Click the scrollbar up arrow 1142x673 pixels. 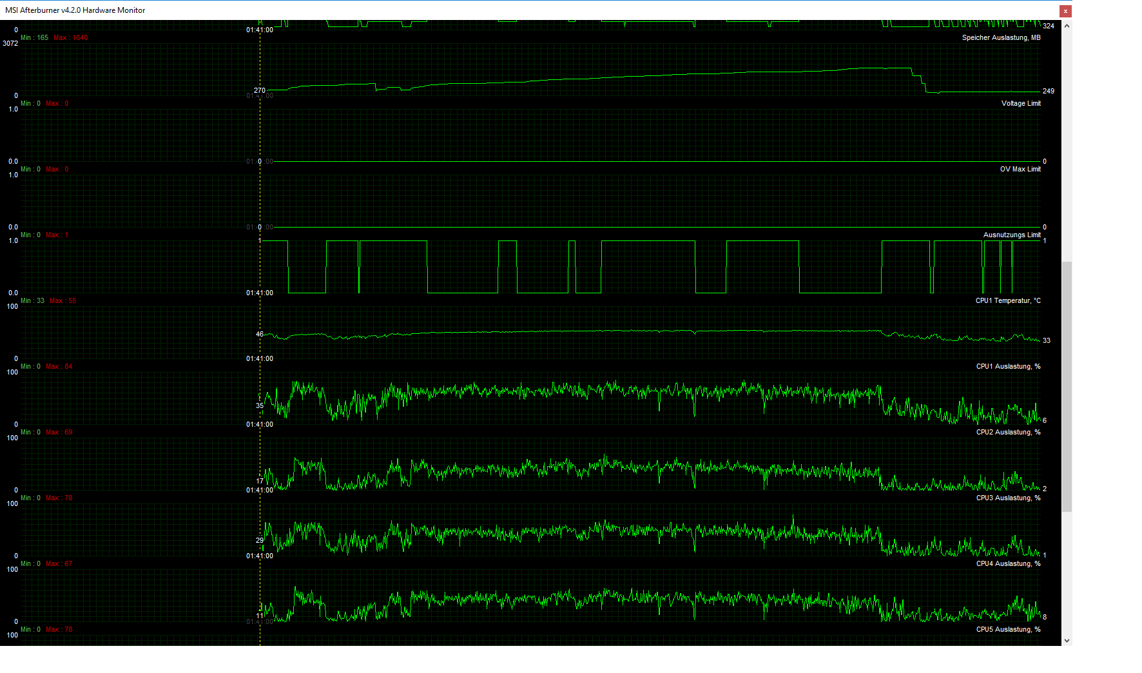[1067, 26]
